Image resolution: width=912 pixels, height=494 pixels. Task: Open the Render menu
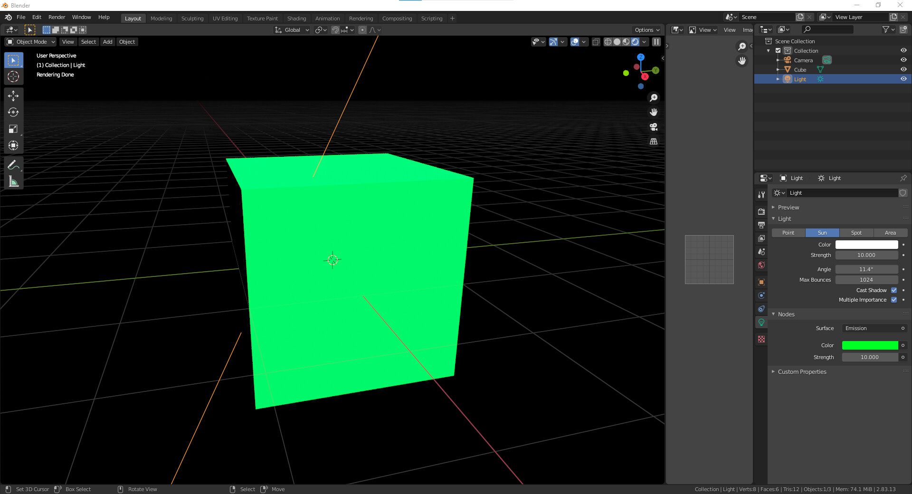point(57,17)
